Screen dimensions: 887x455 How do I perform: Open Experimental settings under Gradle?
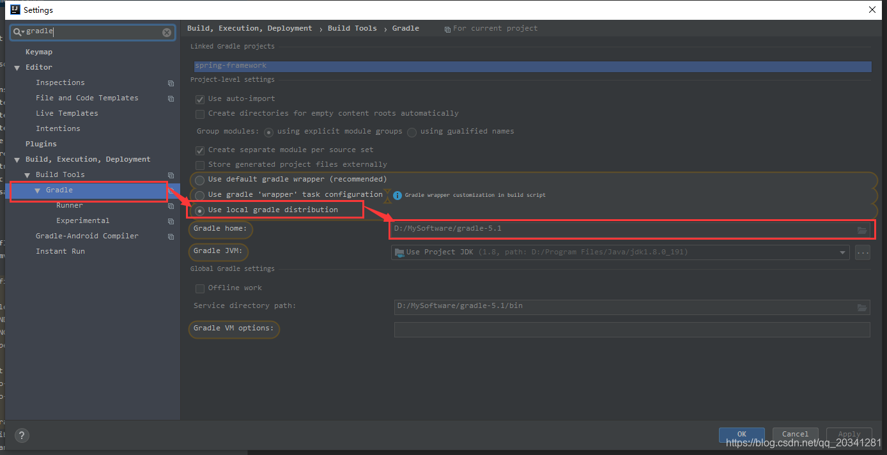click(x=83, y=220)
